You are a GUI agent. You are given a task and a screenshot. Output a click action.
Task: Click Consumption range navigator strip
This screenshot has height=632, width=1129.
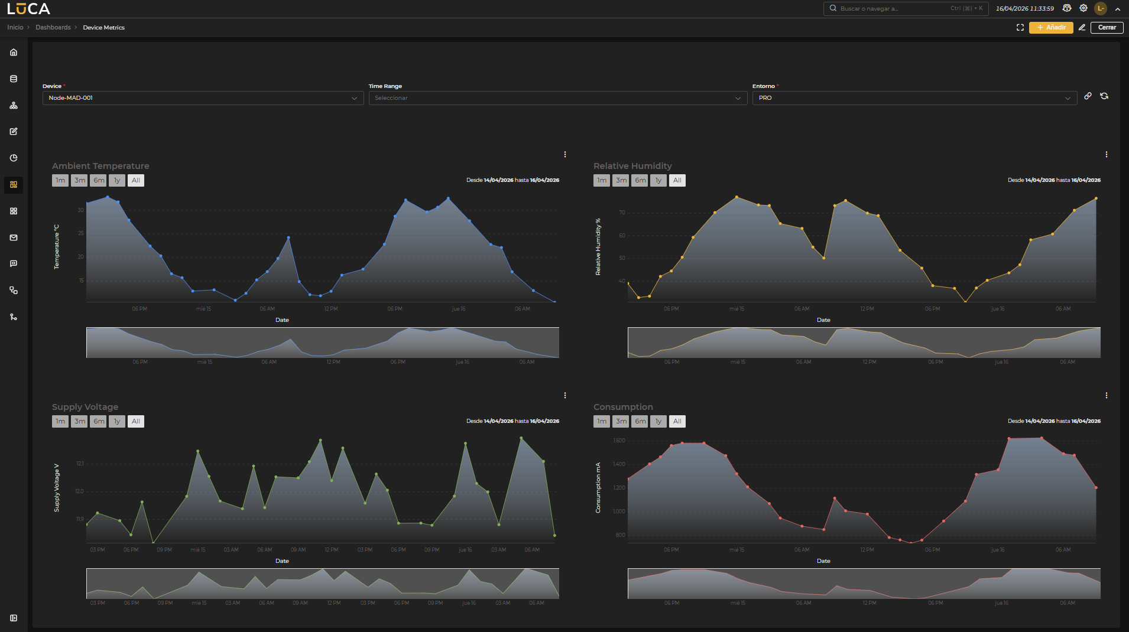(864, 584)
